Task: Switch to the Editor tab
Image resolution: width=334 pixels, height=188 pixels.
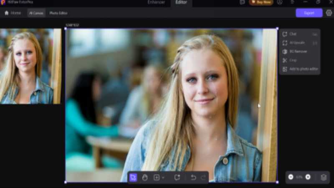Action: point(181,3)
